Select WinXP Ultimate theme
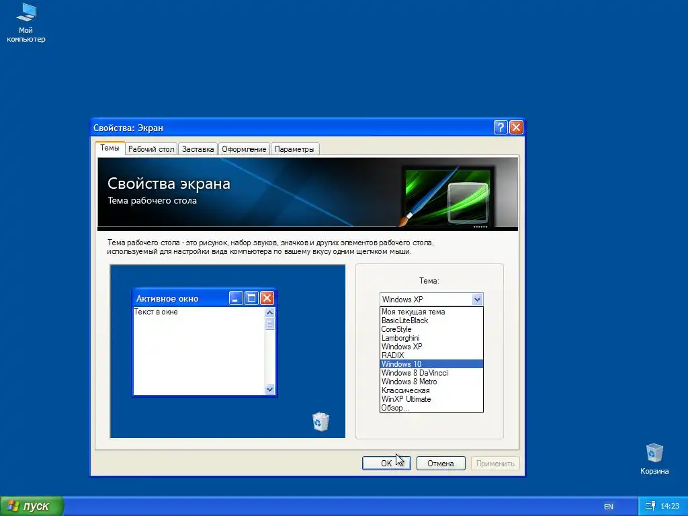Image resolution: width=688 pixels, height=516 pixels. coord(431,399)
